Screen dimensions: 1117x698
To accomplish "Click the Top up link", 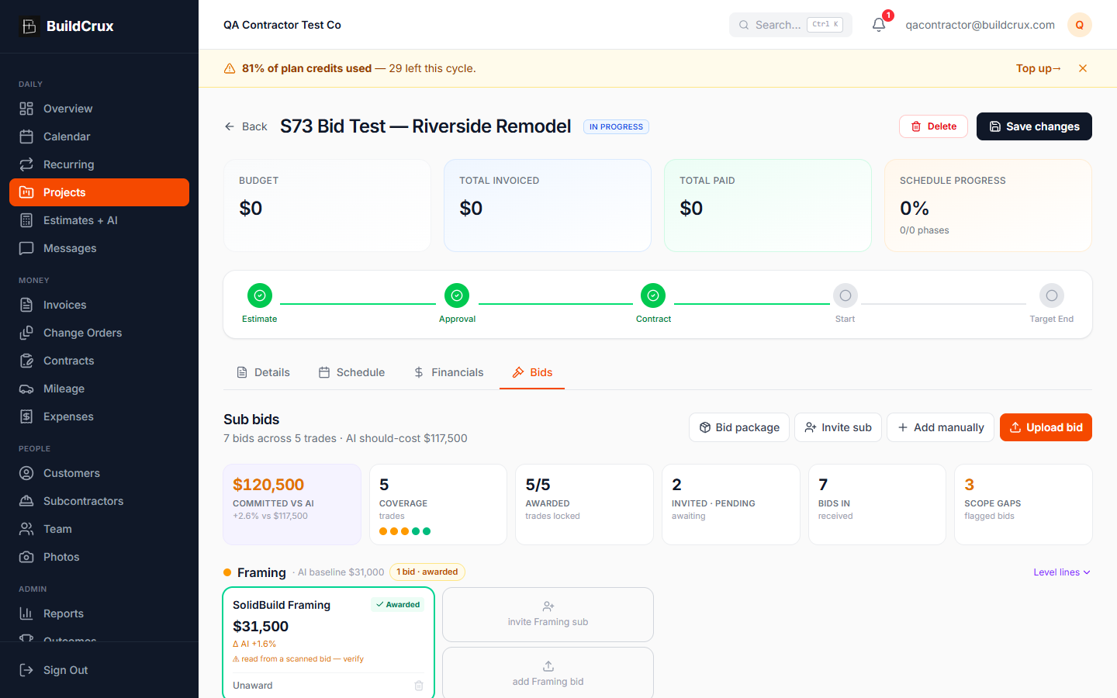I will (1038, 68).
